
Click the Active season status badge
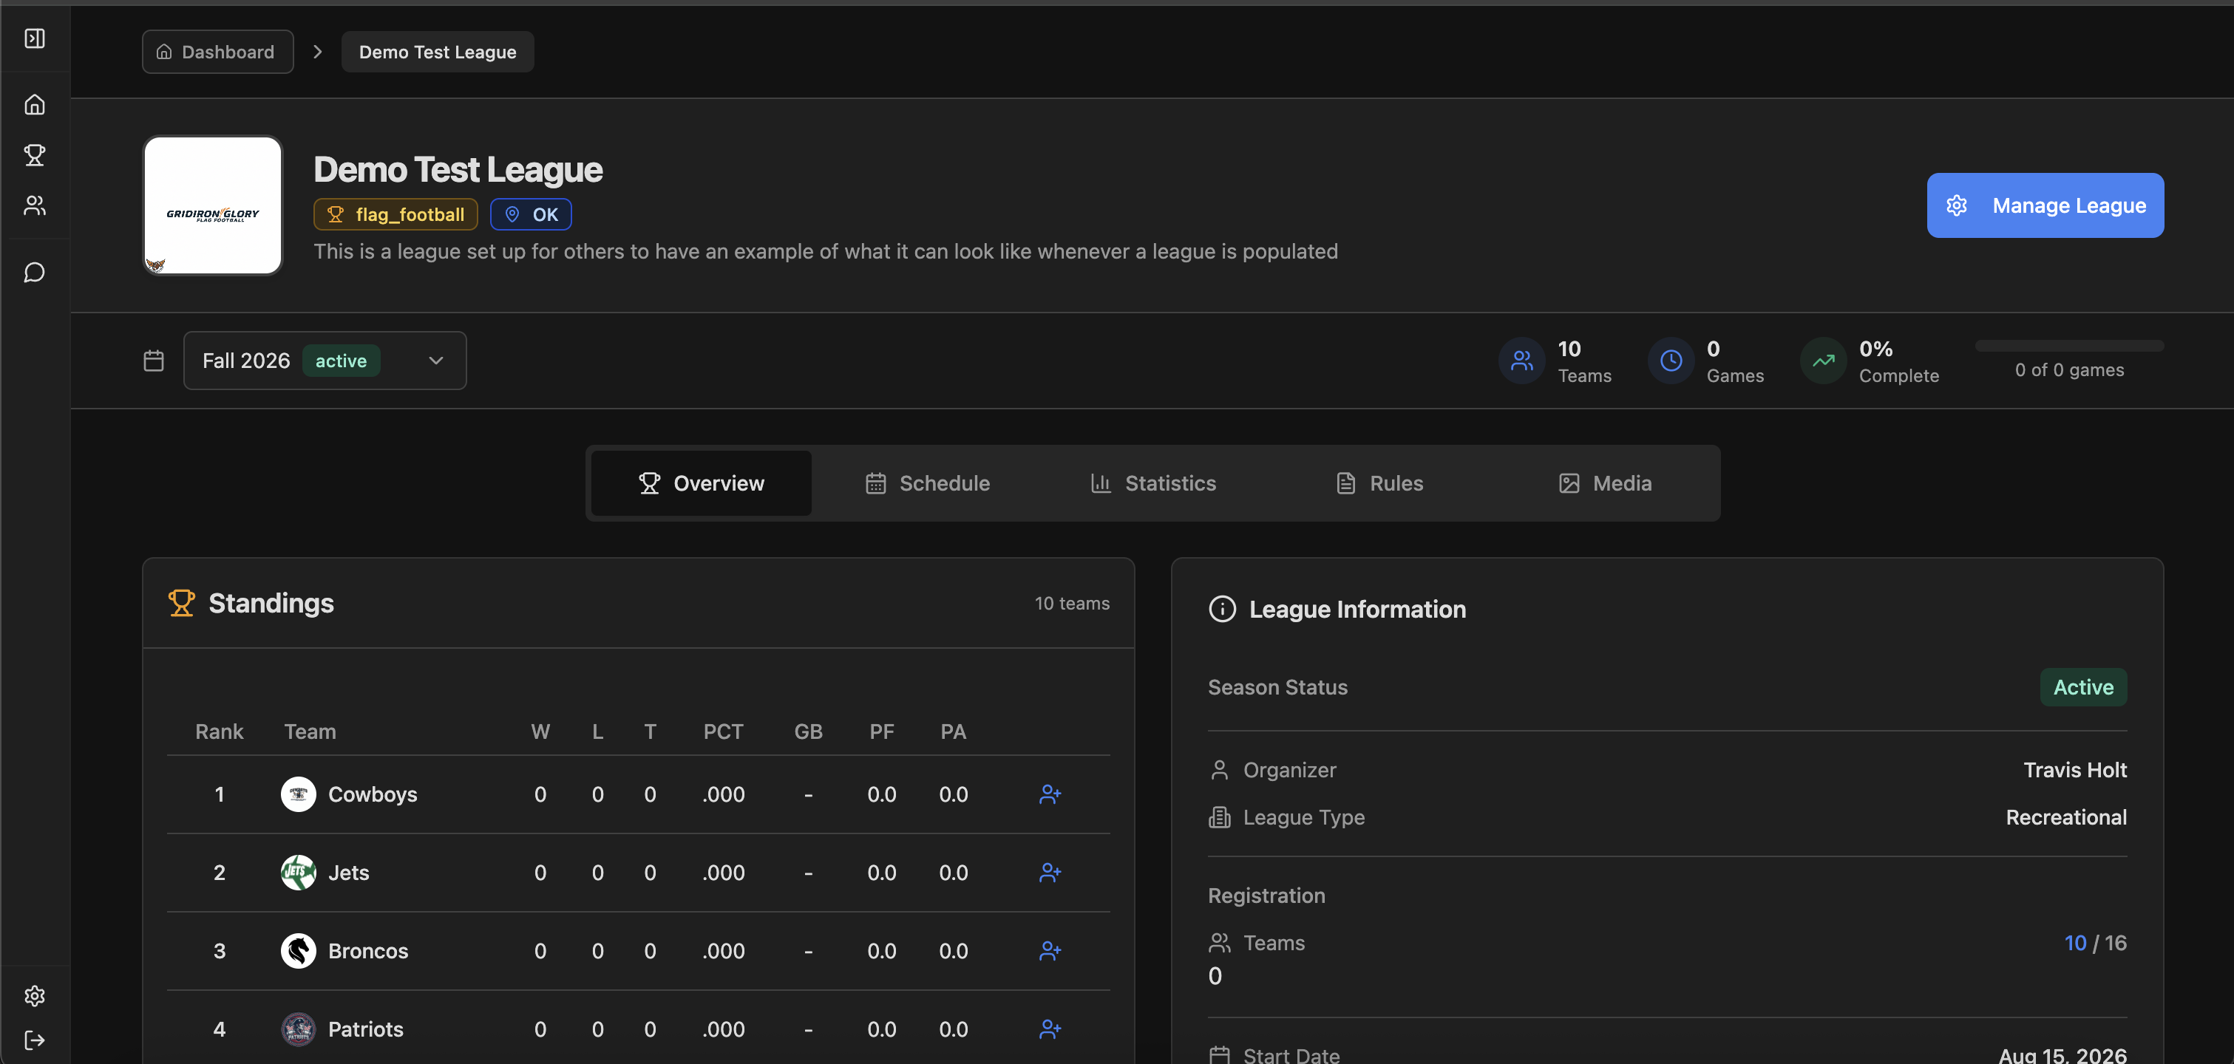click(2083, 686)
